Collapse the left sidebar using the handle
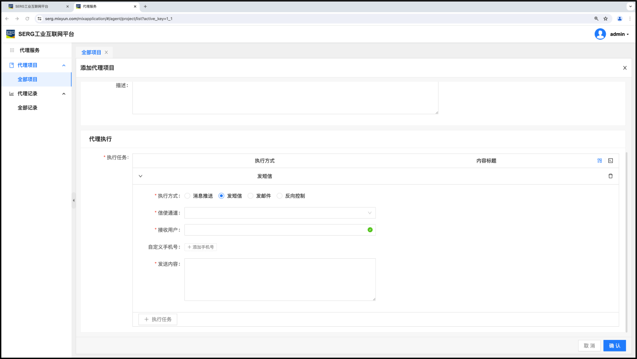Screen dimensions: 637x359 tap(74, 200)
